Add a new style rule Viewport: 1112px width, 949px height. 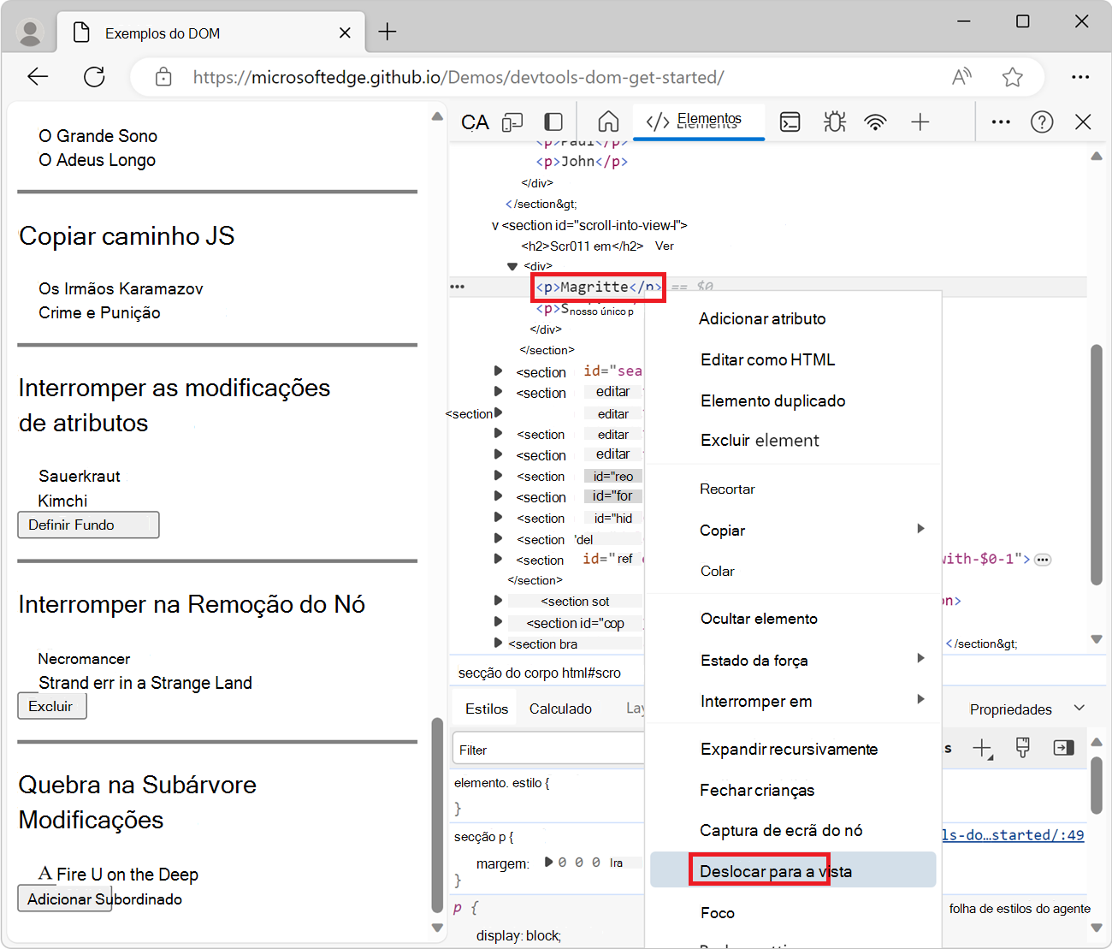(x=983, y=749)
